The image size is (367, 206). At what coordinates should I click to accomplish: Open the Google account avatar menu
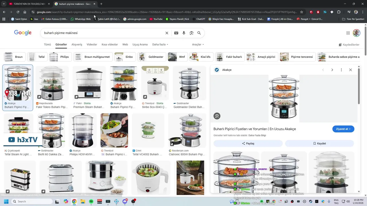point(356,33)
